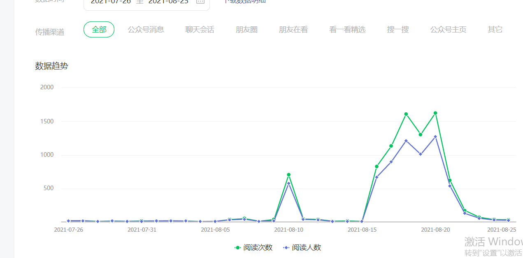
Task: Click the green data point at 2021-08-18 peak
Action: click(x=406, y=114)
